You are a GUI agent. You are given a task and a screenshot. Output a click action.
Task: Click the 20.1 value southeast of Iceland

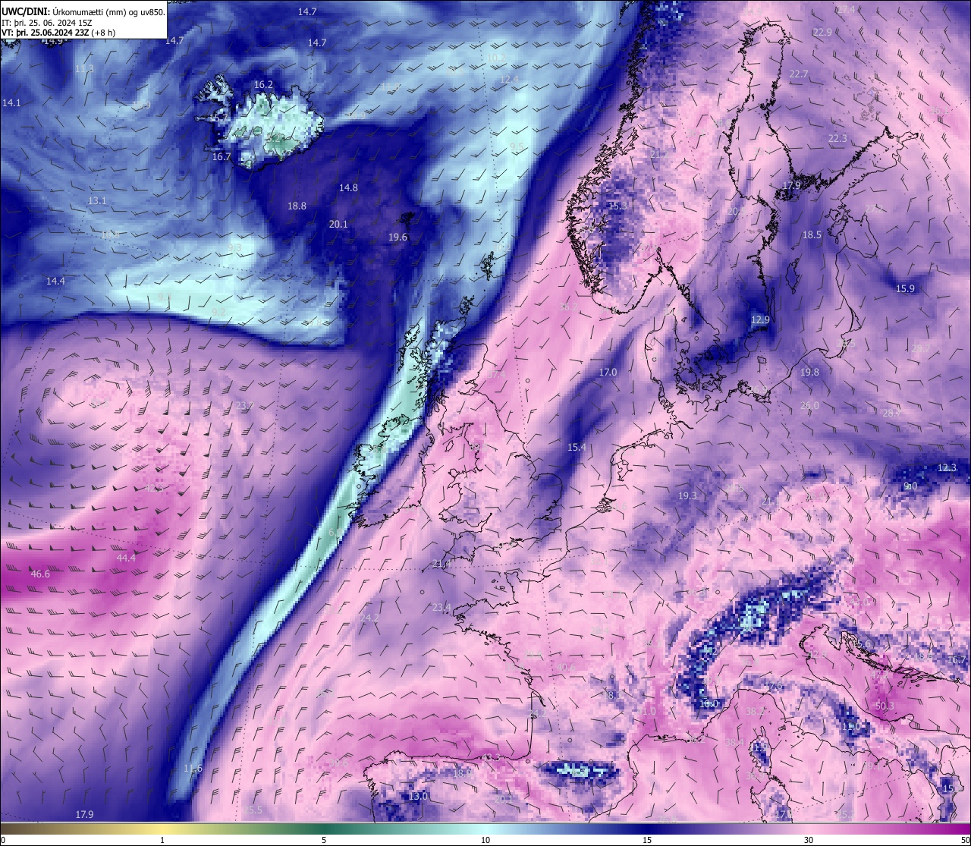click(x=338, y=224)
